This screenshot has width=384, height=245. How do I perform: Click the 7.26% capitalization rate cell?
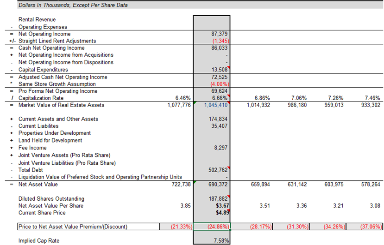click(335, 98)
